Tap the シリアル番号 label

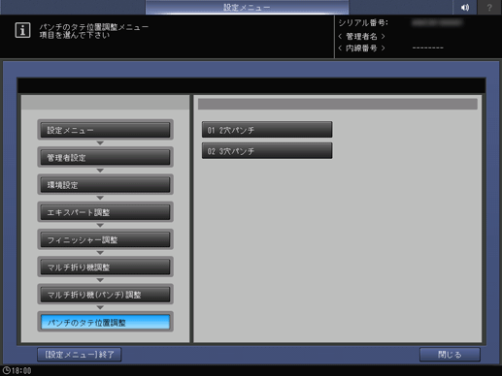pyautogui.click(x=363, y=23)
